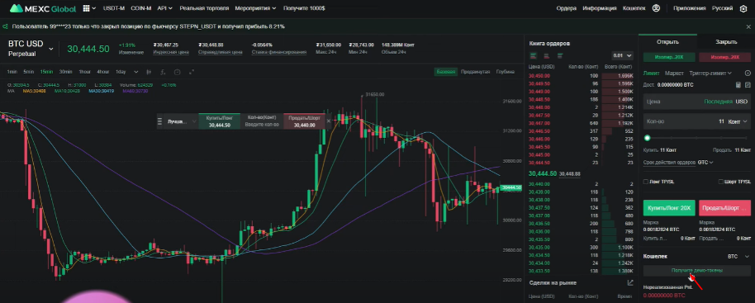Show only sell orders in order book
Image resolution: width=755 pixels, height=303 pixels.
point(547,56)
